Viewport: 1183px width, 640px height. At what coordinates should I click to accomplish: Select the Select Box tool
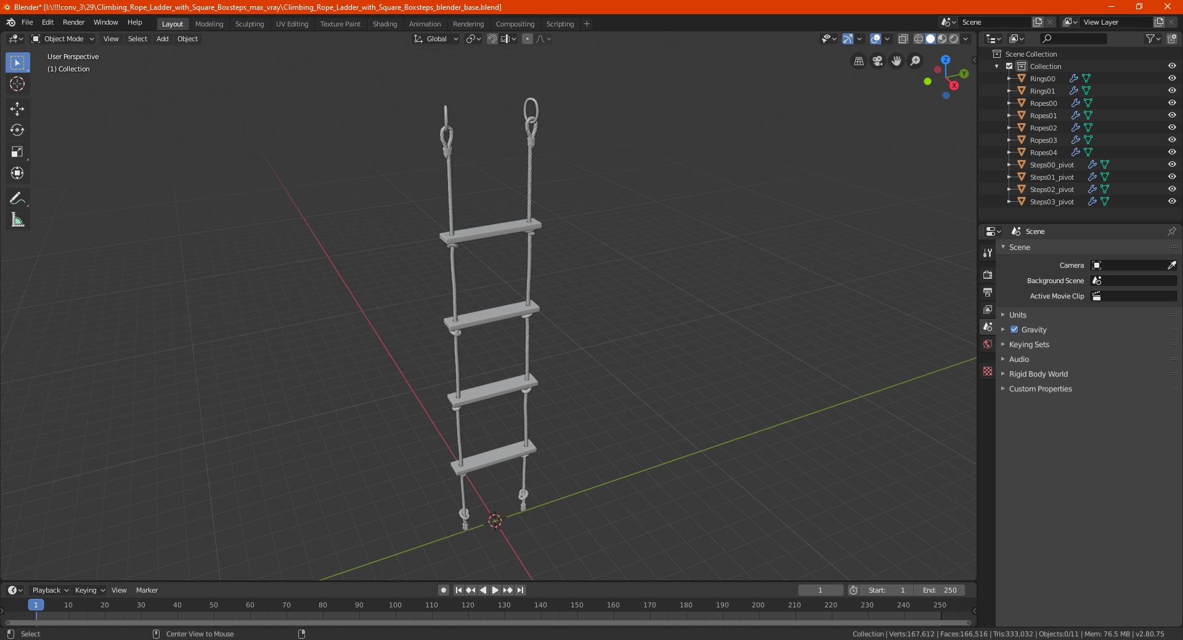click(17, 63)
